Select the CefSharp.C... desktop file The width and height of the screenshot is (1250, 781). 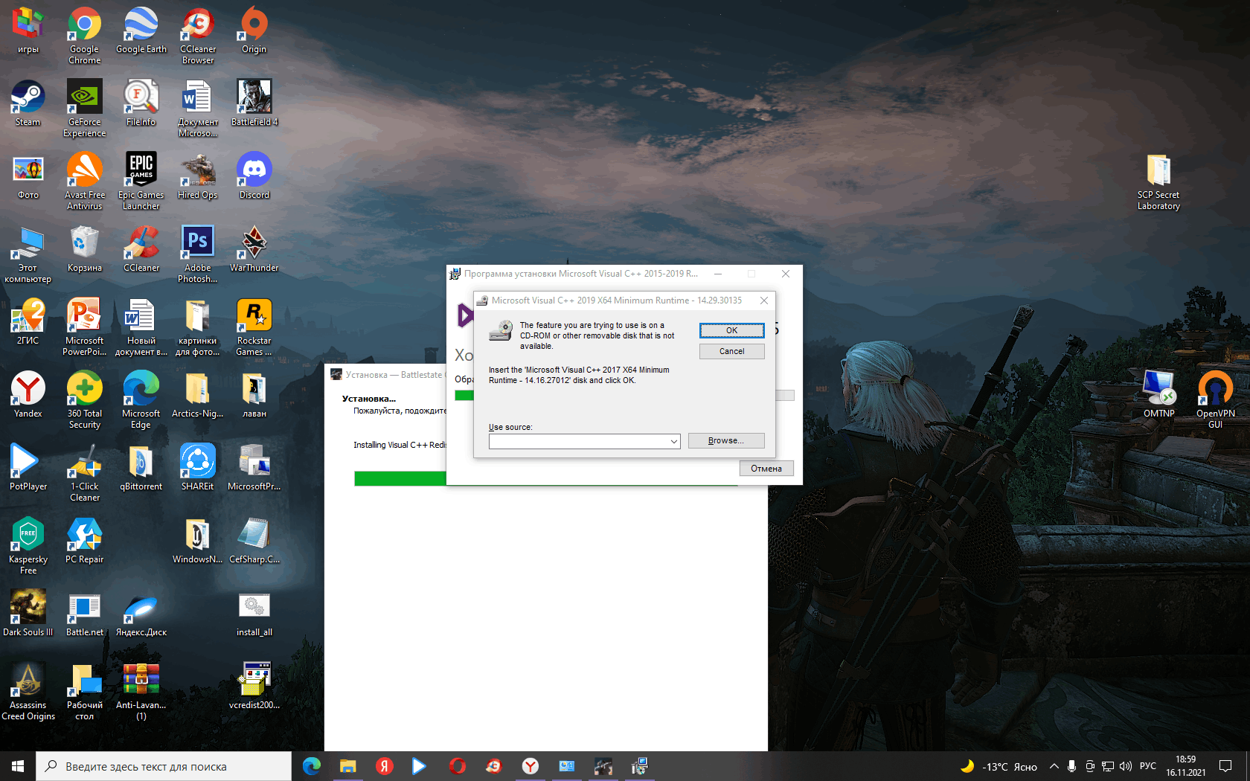[254, 540]
